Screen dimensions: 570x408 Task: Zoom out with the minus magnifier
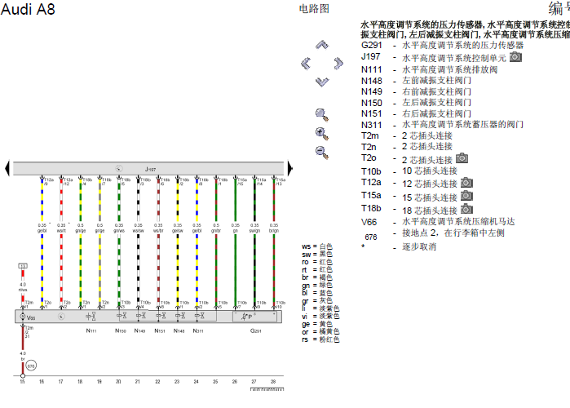(322, 153)
